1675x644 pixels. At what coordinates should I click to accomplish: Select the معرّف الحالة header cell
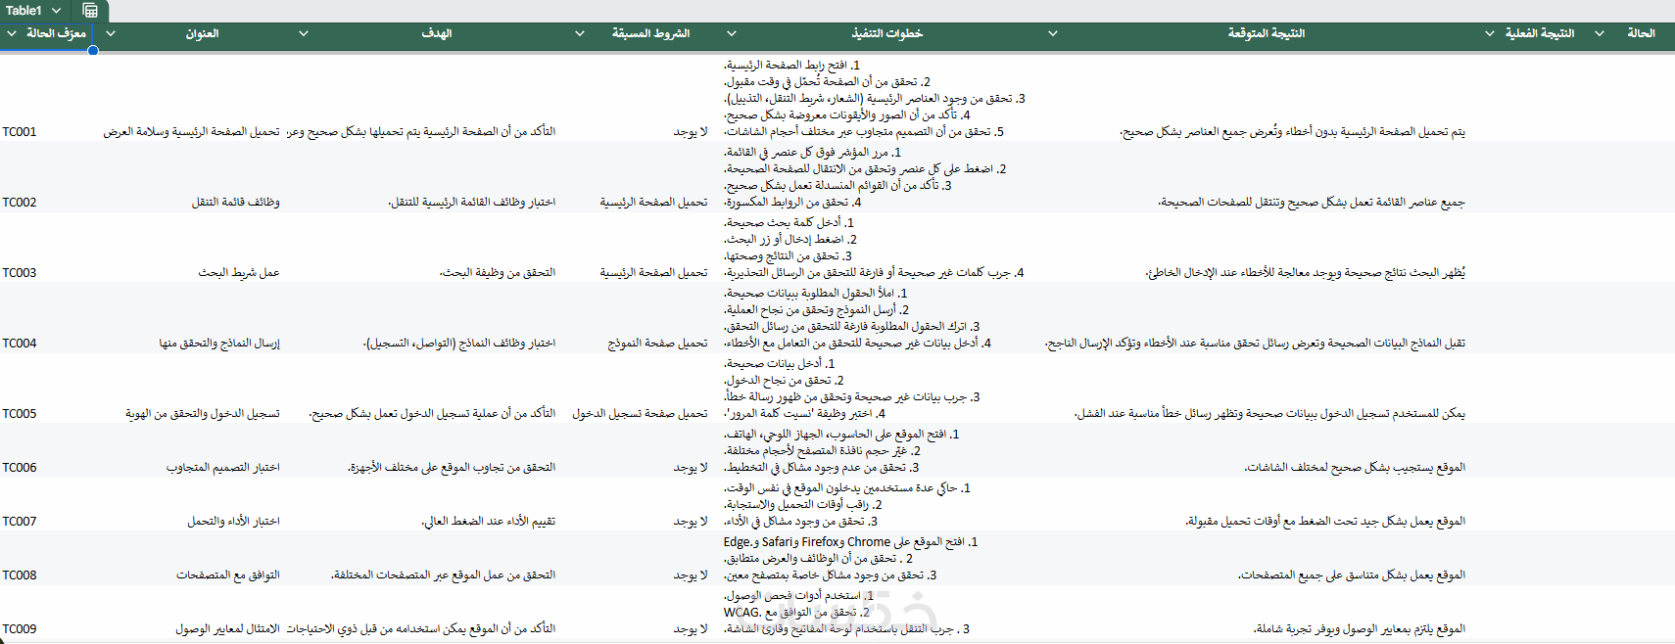click(x=47, y=33)
